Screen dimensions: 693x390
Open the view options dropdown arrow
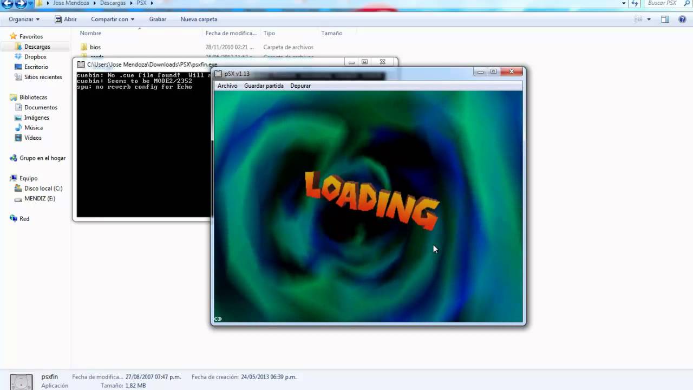649,19
